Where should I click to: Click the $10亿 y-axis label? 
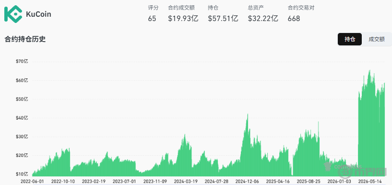[22, 174]
